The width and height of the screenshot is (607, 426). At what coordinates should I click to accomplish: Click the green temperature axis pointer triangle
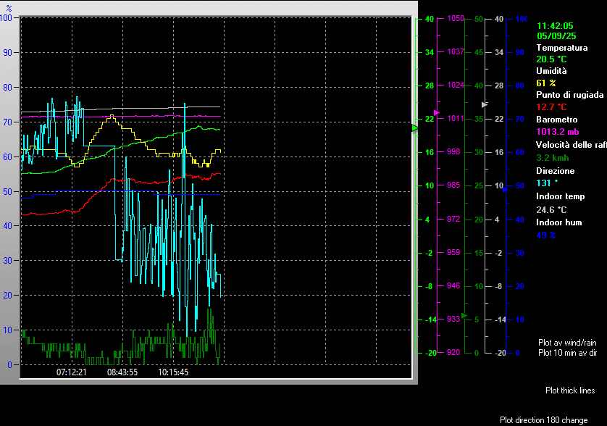pyautogui.click(x=414, y=128)
